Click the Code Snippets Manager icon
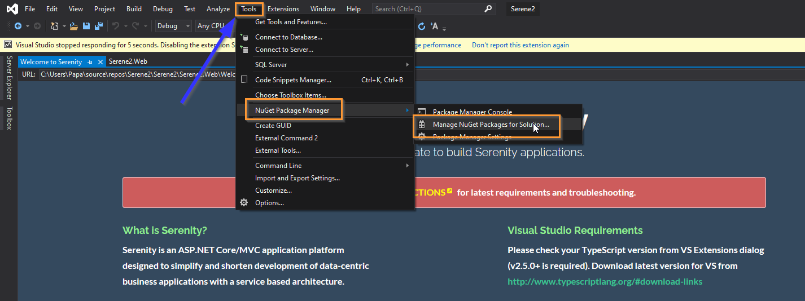Image resolution: width=805 pixels, height=301 pixels. point(244,80)
